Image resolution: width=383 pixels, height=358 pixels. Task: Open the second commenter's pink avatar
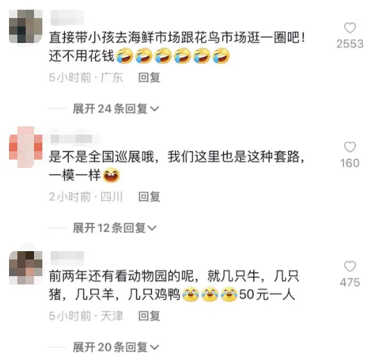click(x=26, y=147)
